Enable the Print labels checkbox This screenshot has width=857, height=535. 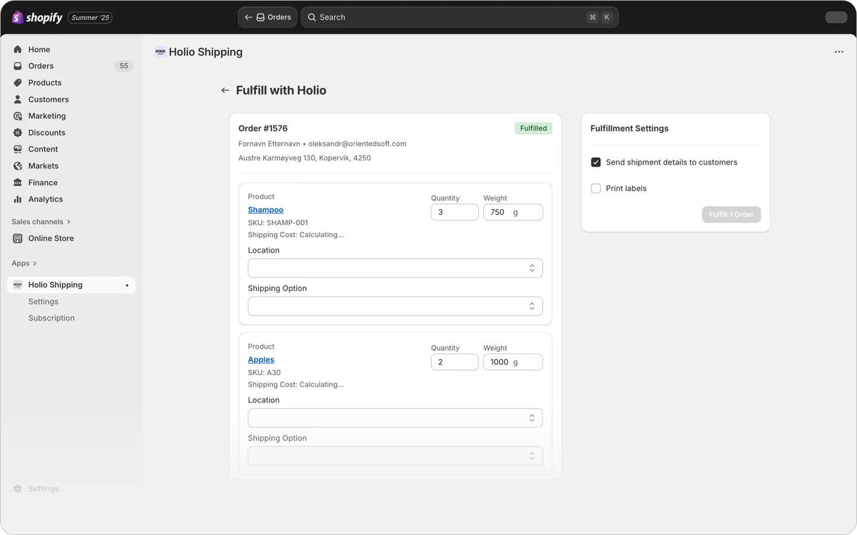point(596,188)
